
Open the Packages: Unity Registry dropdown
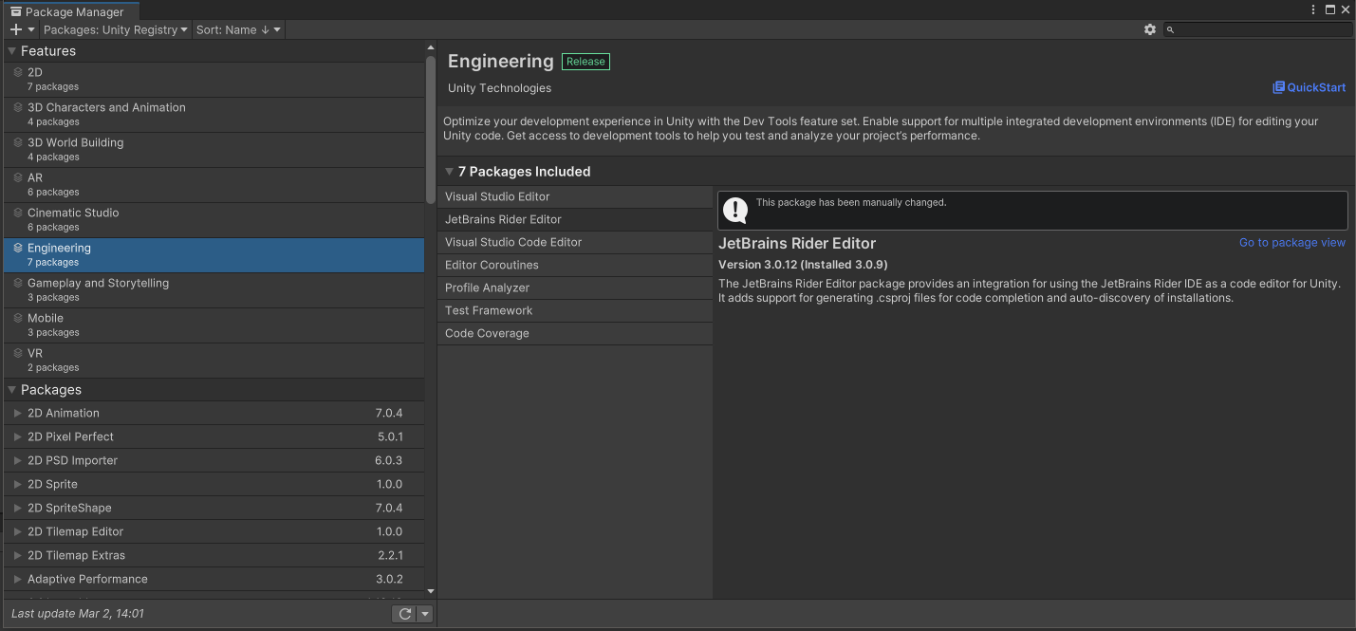point(114,29)
